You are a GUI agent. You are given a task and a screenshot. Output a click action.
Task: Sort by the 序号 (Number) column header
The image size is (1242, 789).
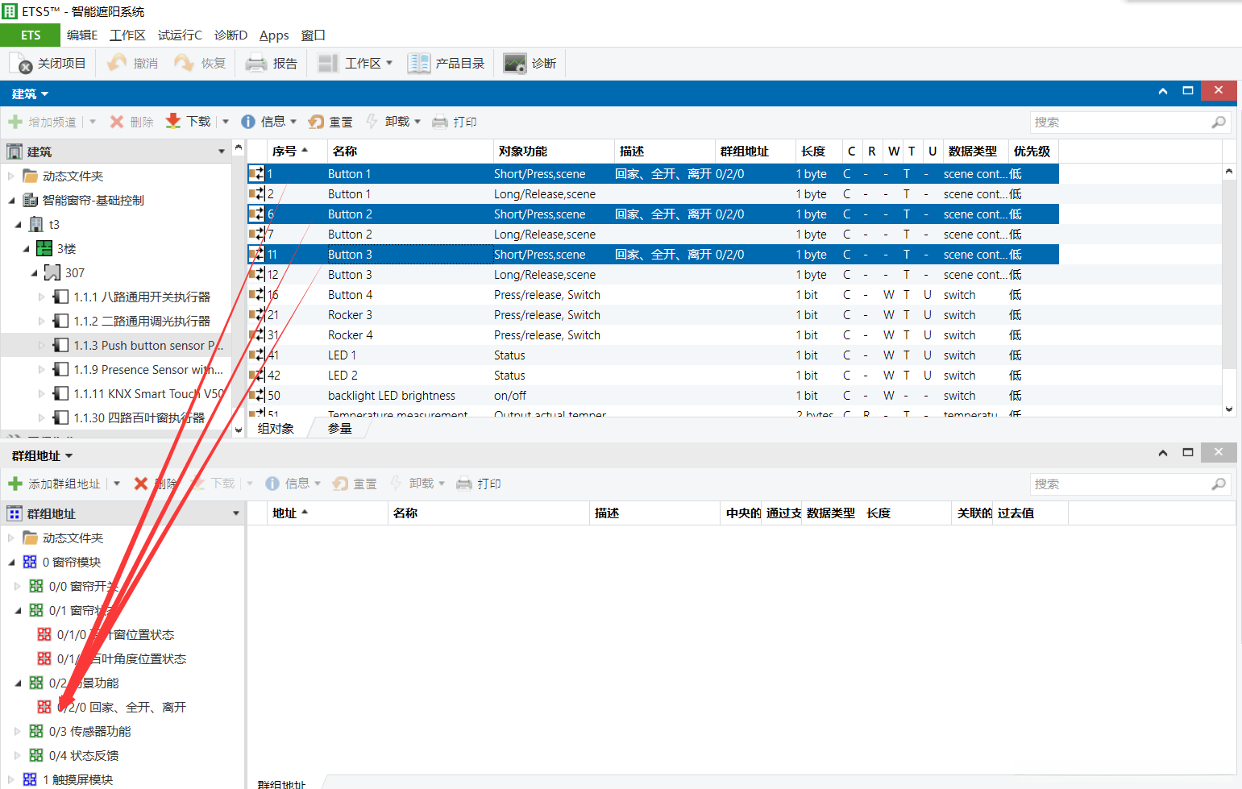pos(285,152)
